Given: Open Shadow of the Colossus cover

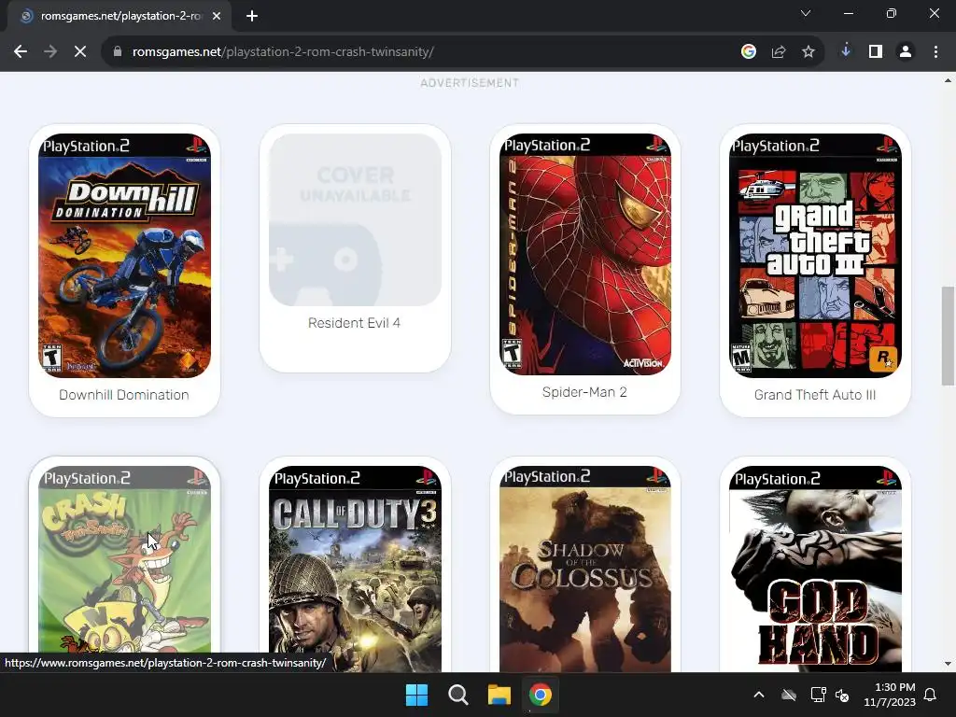Looking at the screenshot, I should coord(585,569).
